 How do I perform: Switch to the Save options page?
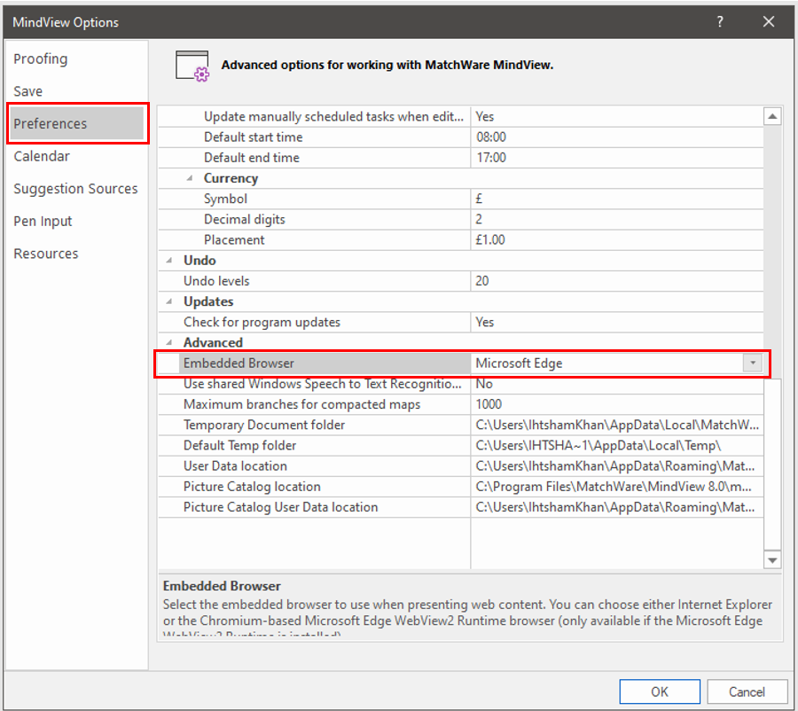point(28,91)
